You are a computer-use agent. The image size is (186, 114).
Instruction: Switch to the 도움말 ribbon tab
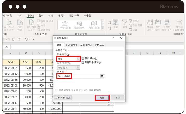click(x=87, y=16)
